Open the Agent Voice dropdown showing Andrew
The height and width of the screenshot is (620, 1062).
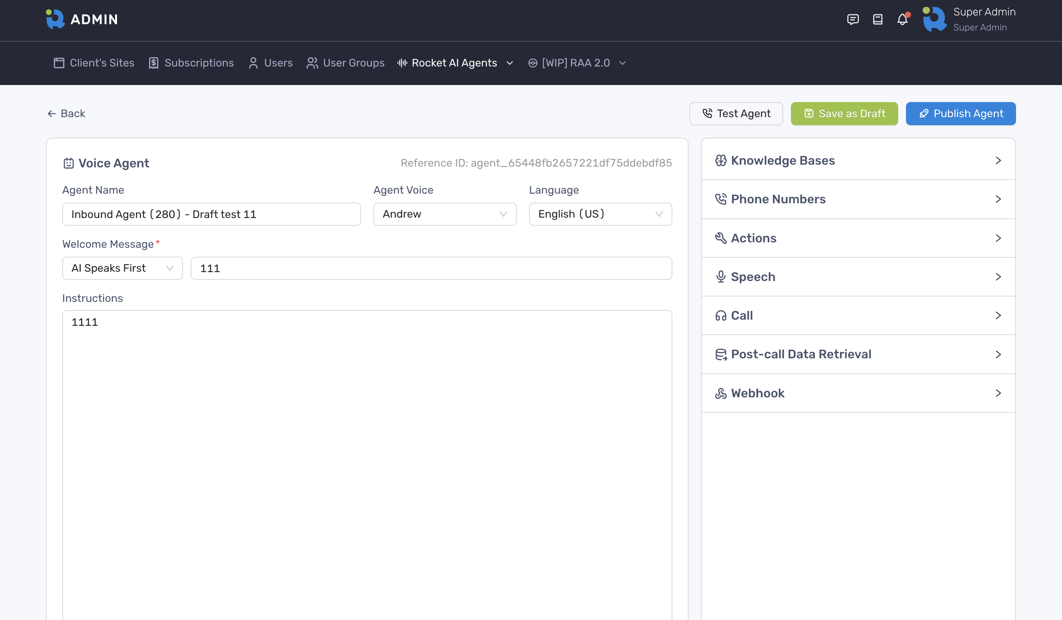444,214
